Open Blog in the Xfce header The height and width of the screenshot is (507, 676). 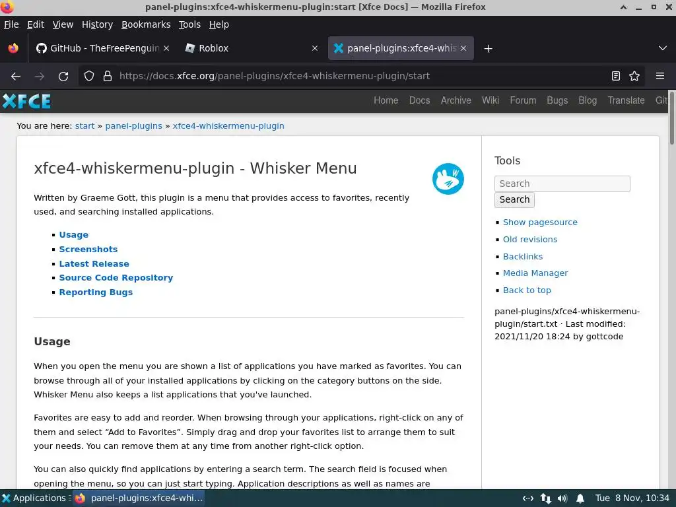(x=588, y=100)
